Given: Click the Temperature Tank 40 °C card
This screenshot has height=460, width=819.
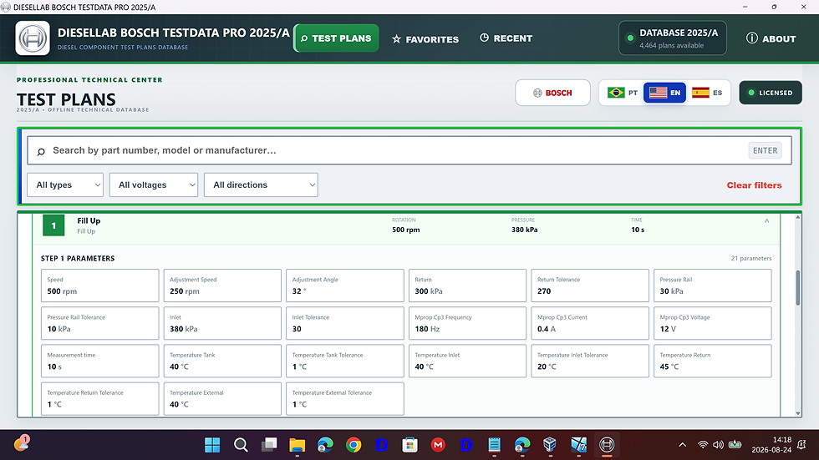Looking at the screenshot, I should [x=222, y=361].
